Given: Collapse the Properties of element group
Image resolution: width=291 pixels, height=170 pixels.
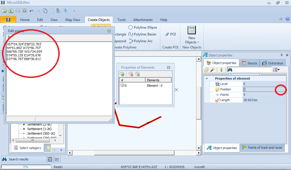Looking at the screenshot, I should point(207,78).
